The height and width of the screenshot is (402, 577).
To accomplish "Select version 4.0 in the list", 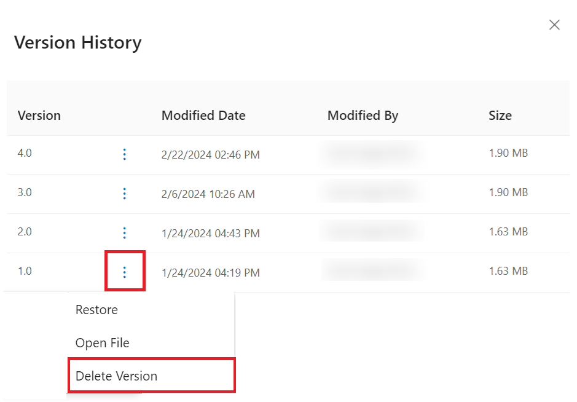I will point(25,154).
